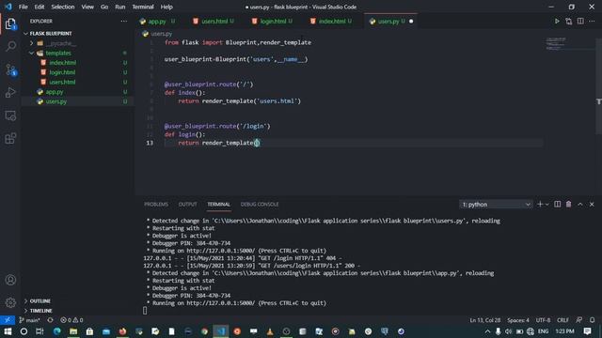Screen dimensions: 602x338
Task: Click Spaces: 4 indentation setting
Action: 518,320
